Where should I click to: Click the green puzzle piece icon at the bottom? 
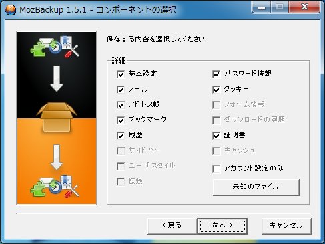pyautogui.click(x=38, y=189)
